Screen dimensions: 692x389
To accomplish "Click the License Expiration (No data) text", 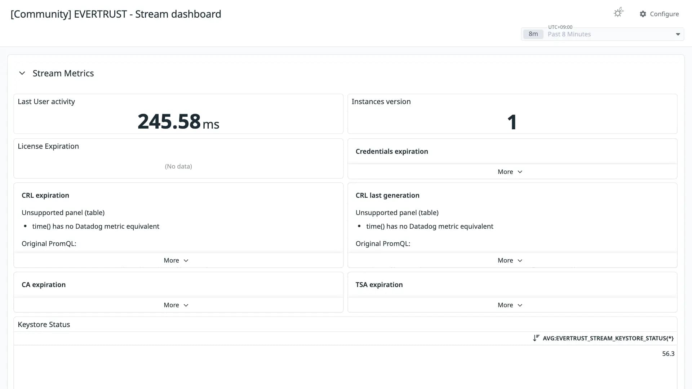I will coord(178,166).
